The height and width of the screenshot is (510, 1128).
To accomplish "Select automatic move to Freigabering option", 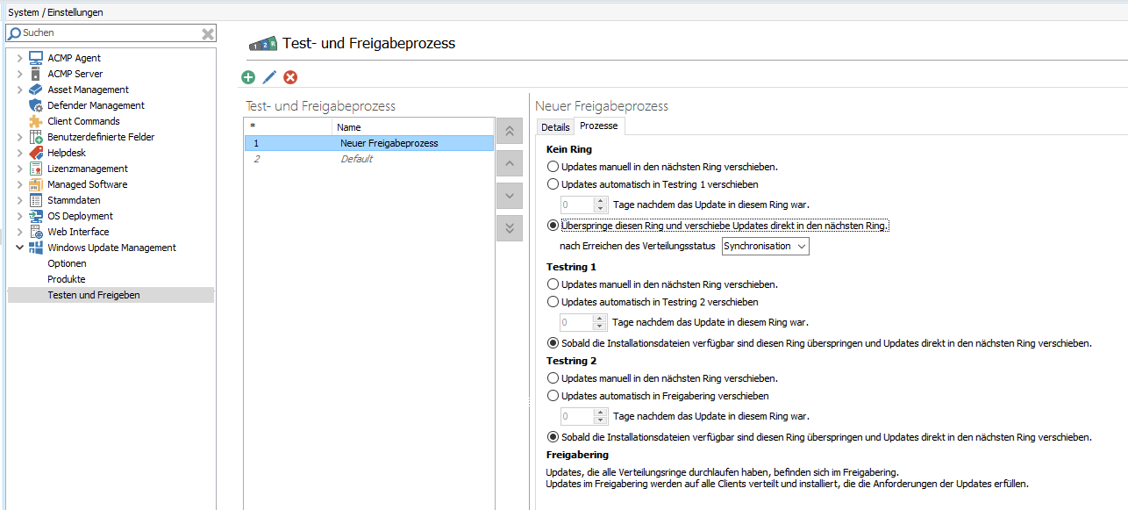I will coord(553,396).
